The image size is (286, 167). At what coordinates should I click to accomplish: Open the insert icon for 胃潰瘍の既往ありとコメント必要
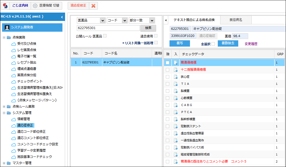176,162
